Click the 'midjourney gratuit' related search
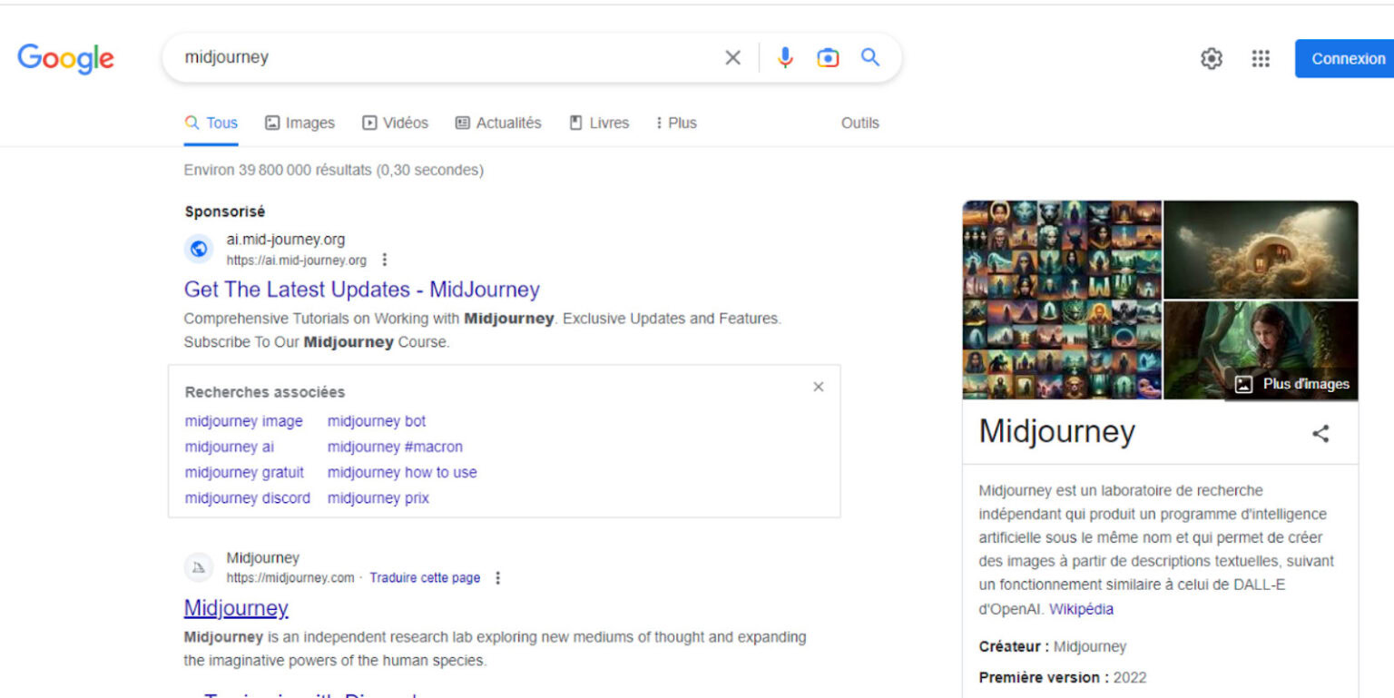The height and width of the screenshot is (698, 1394). tap(244, 472)
